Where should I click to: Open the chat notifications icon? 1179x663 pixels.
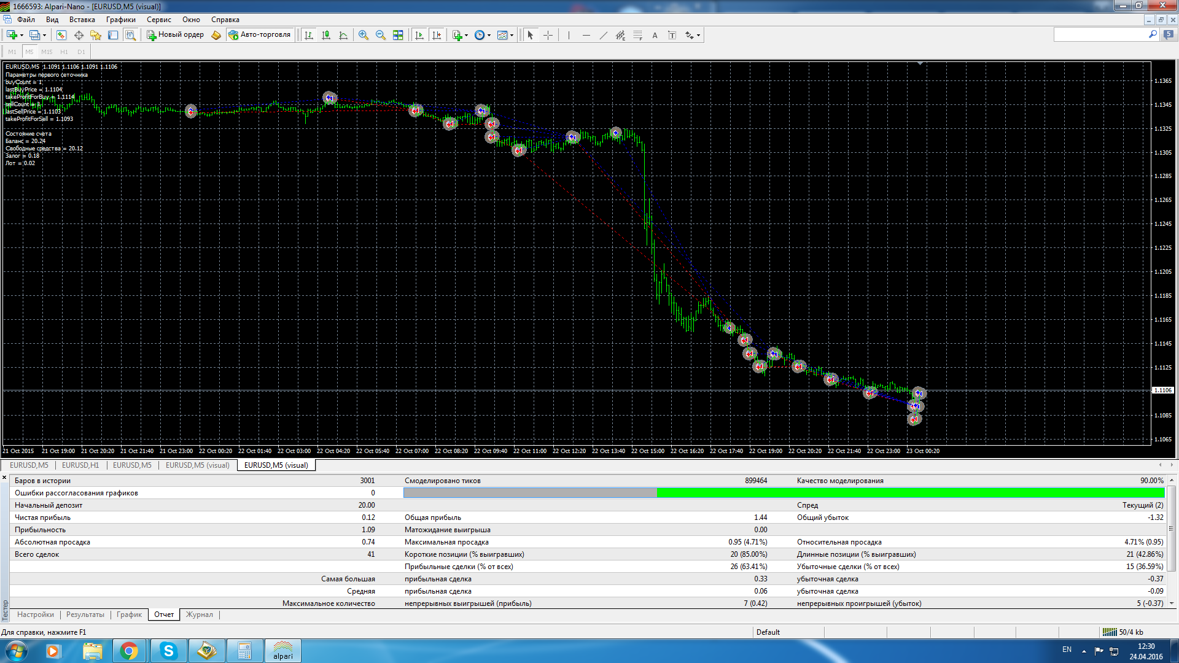(x=1168, y=34)
